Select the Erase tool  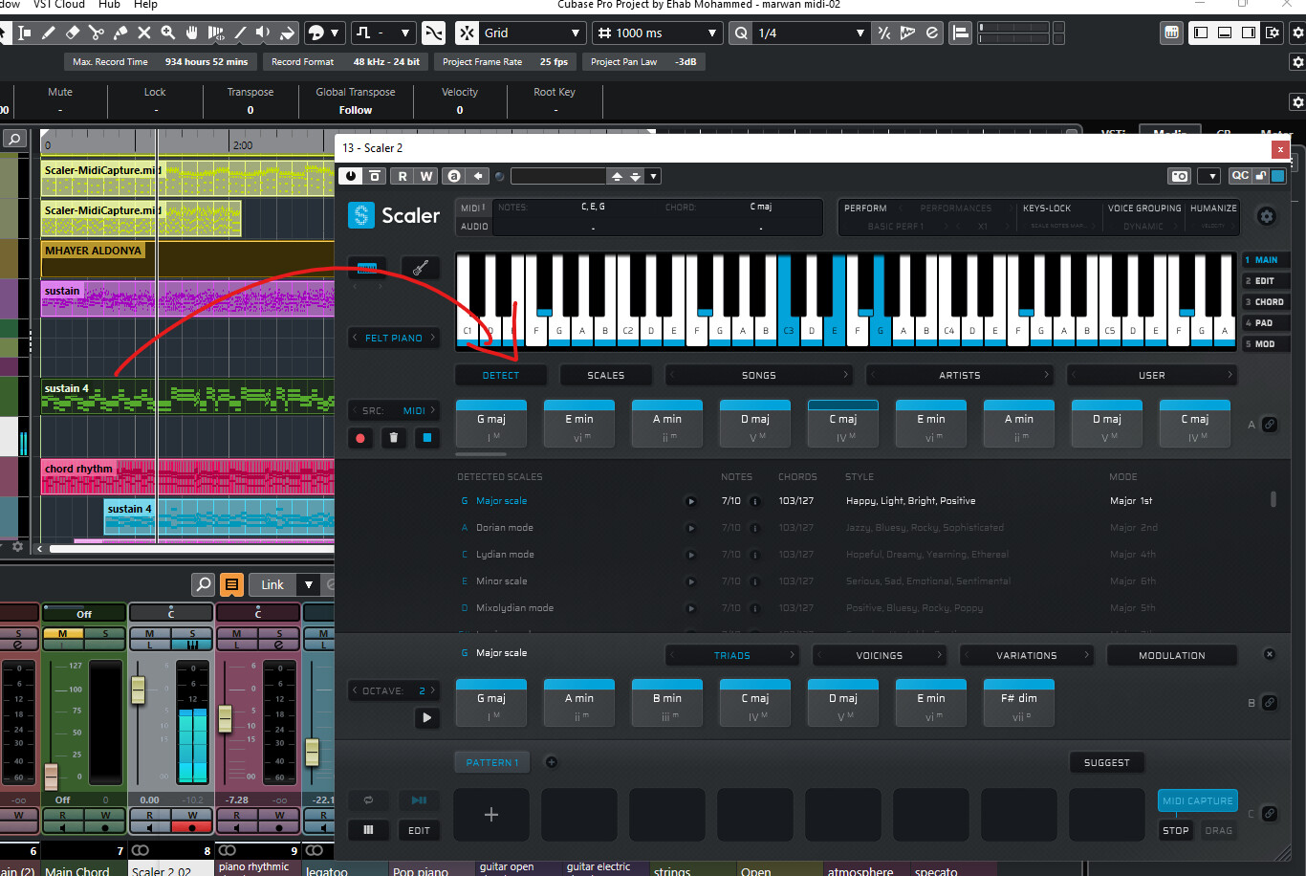[x=73, y=33]
